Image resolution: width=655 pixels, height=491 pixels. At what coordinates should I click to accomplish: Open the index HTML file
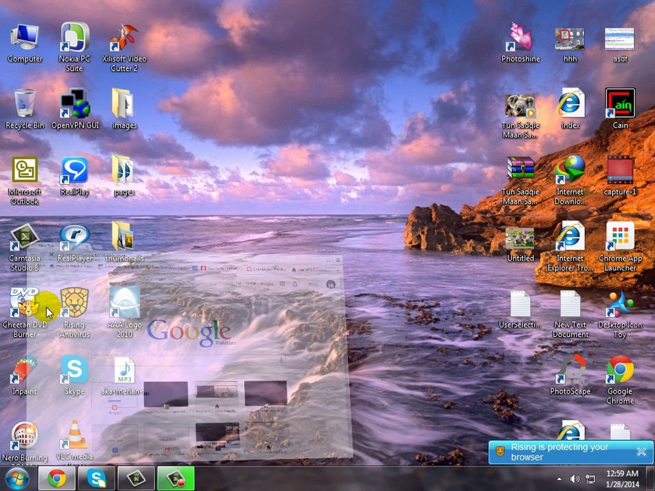pyautogui.click(x=570, y=108)
